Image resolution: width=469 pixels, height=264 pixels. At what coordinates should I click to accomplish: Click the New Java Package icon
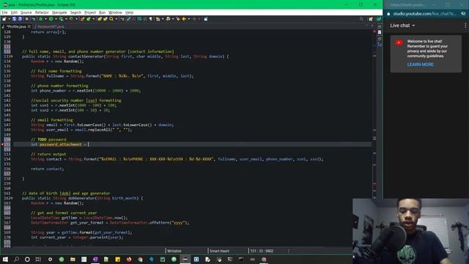pyautogui.click(x=83, y=19)
